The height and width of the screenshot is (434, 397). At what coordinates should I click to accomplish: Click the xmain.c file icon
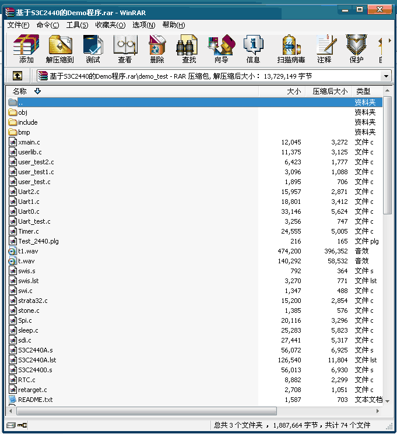(13, 142)
